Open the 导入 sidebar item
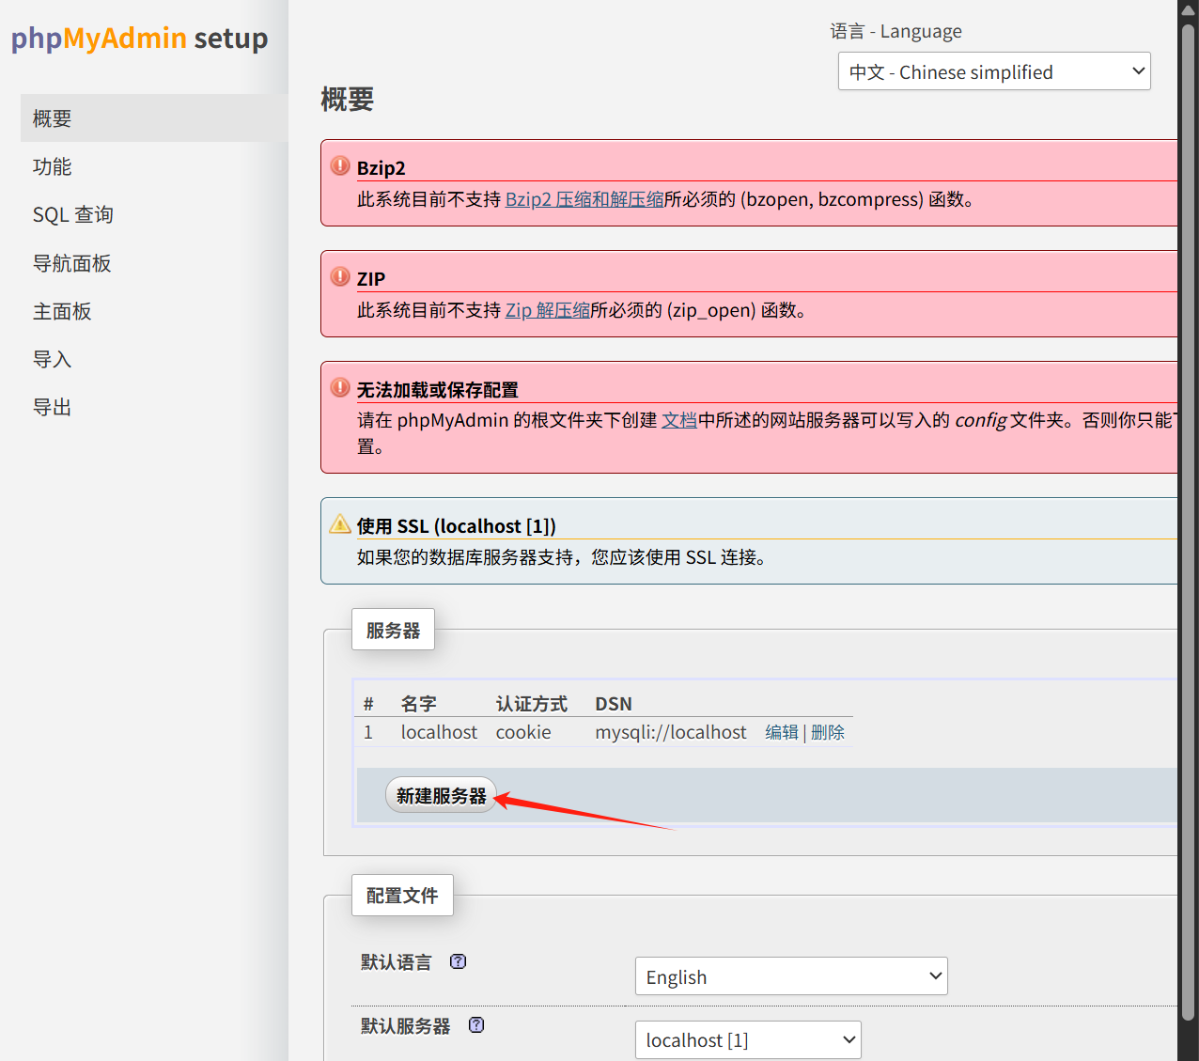 click(x=154, y=359)
